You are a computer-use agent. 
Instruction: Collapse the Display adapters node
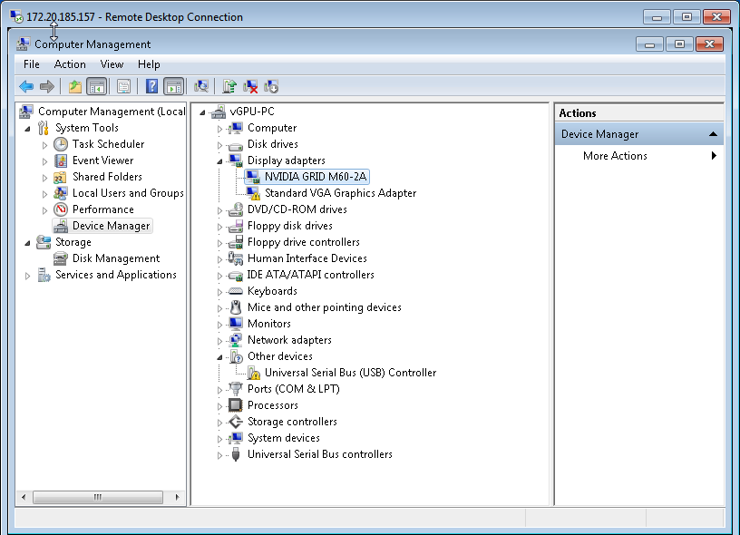[219, 160]
